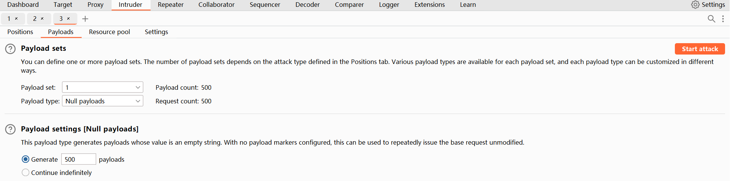The image size is (730, 181).
Task: Open help for Payload settings section
Action: point(10,130)
